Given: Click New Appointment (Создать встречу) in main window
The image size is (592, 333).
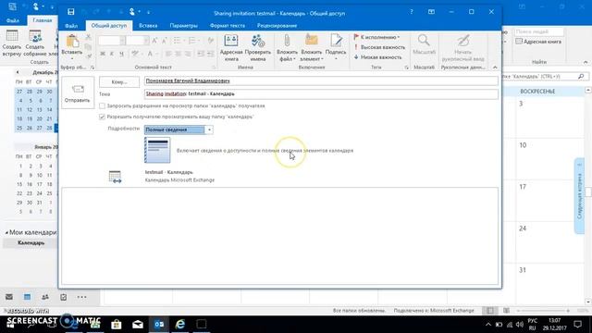Looking at the screenshot, I should tap(12, 43).
